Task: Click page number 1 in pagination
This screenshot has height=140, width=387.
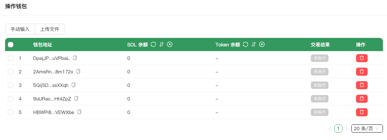Action: [338, 129]
